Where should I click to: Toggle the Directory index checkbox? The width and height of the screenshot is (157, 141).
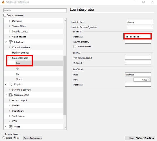tap(75, 47)
